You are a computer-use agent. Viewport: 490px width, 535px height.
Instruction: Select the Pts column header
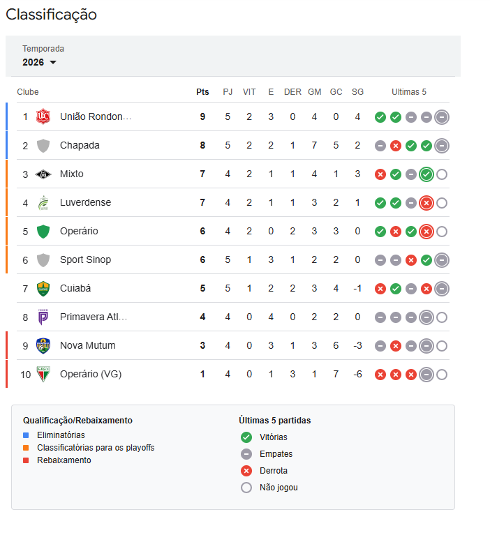pyautogui.click(x=202, y=92)
